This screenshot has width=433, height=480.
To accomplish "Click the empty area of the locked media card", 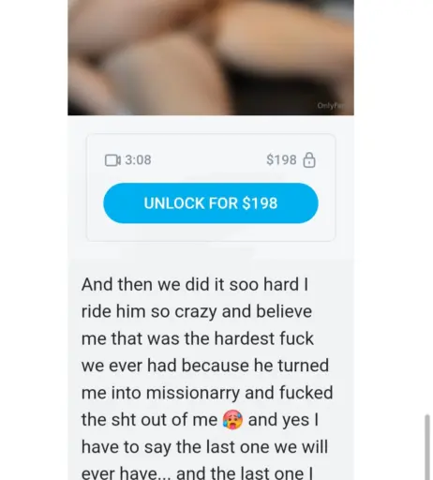I will pyautogui.click(x=211, y=232).
